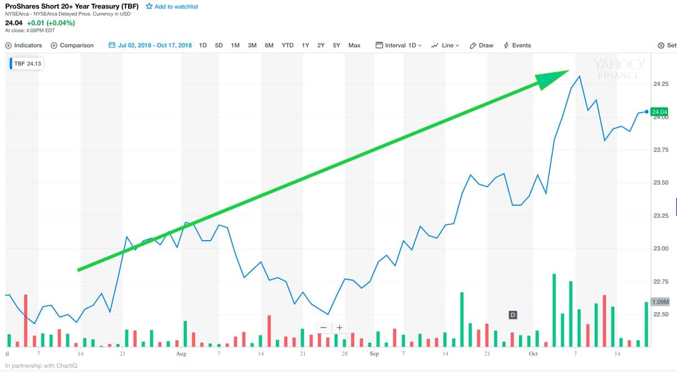Click the TBF 24.13 series legend label
Viewport: 677px width, 372px height.
tap(28, 64)
